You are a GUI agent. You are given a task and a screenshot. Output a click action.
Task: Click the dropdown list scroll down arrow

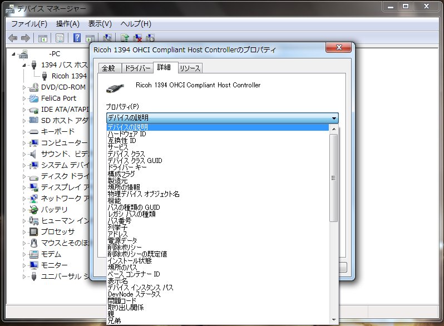point(334,320)
